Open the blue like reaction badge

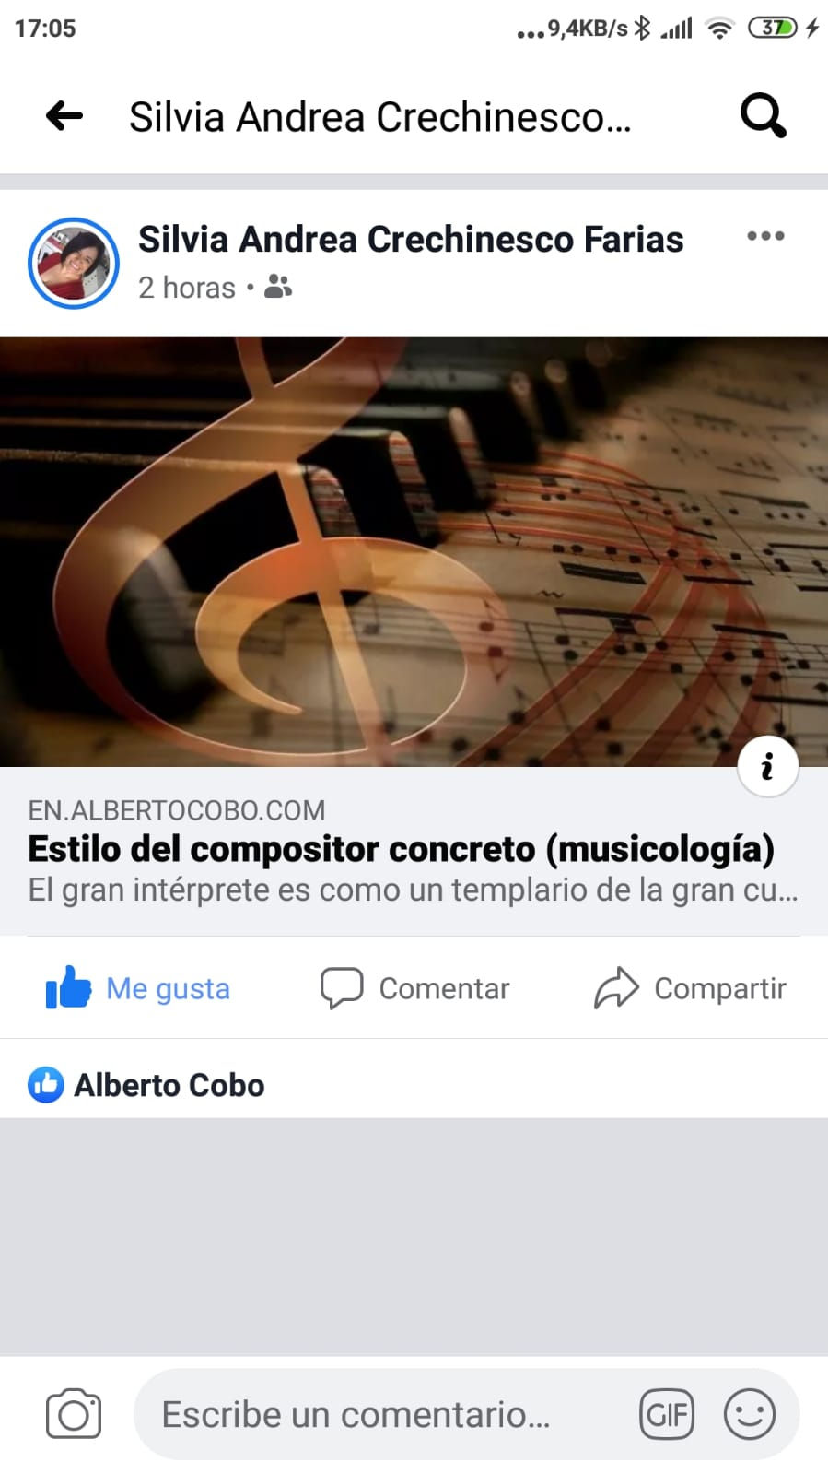click(46, 1085)
